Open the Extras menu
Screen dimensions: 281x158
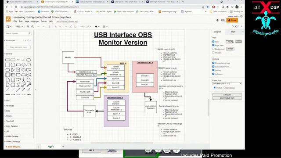(x=43, y=22)
